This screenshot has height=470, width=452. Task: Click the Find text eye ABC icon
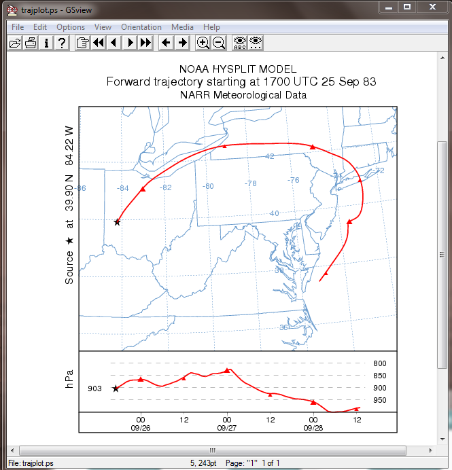coord(240,43)
